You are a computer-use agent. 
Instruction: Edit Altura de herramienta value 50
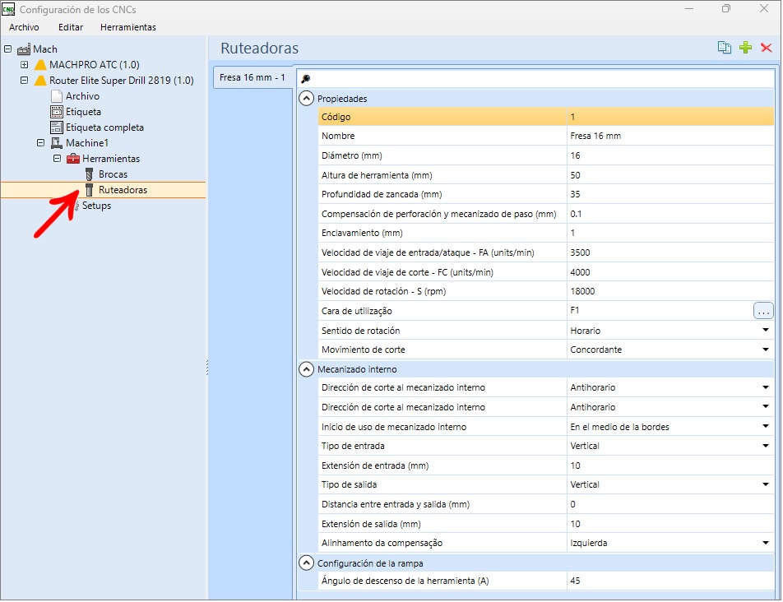670,174
